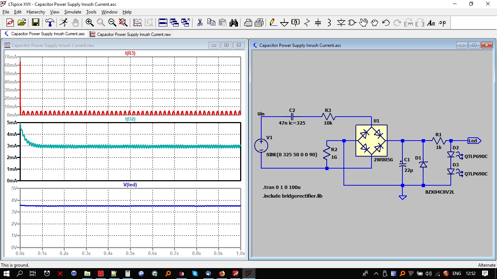Place a Resistor component tool
This screenshot has height=279, width=497.
[307, 23]
